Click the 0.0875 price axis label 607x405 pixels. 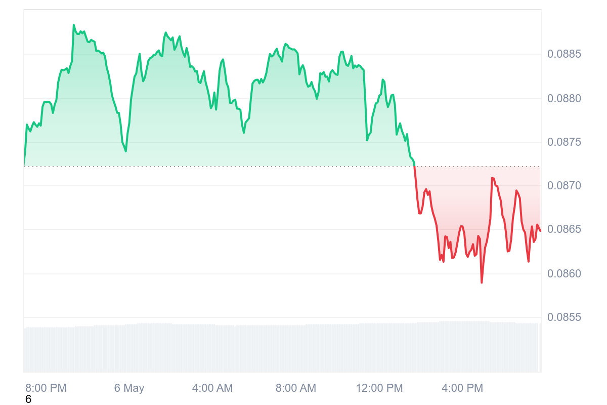(564, 142)
